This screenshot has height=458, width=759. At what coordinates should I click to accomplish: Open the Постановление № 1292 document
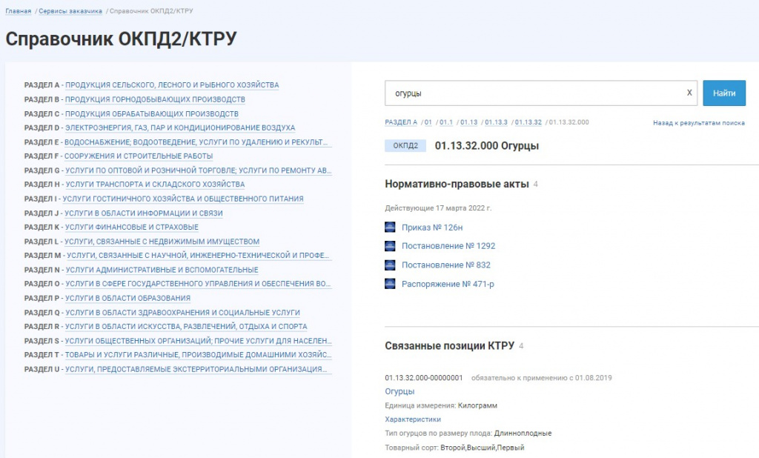point(448,246)
